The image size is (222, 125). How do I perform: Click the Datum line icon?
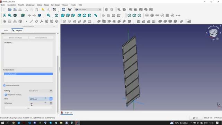(31, 21)
